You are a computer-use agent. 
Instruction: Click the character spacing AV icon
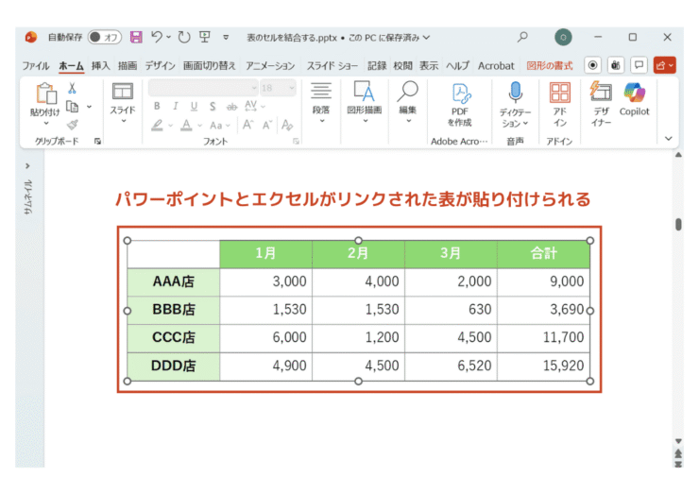pos(251,106)
